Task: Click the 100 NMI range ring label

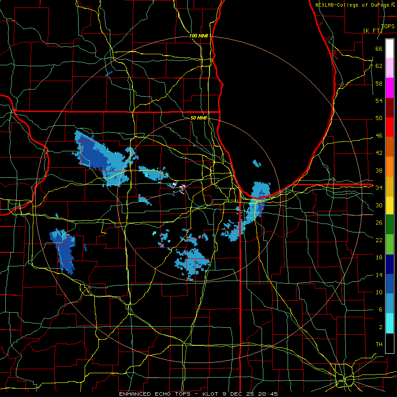Action: [198, 36]
